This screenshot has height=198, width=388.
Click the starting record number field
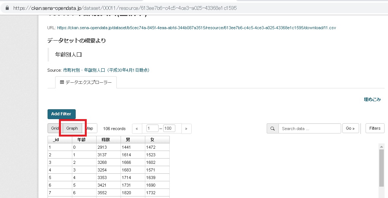(152, 129)
